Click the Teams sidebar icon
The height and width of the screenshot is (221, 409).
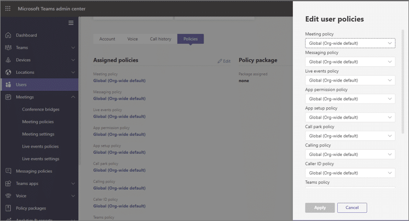click(8, 48)
